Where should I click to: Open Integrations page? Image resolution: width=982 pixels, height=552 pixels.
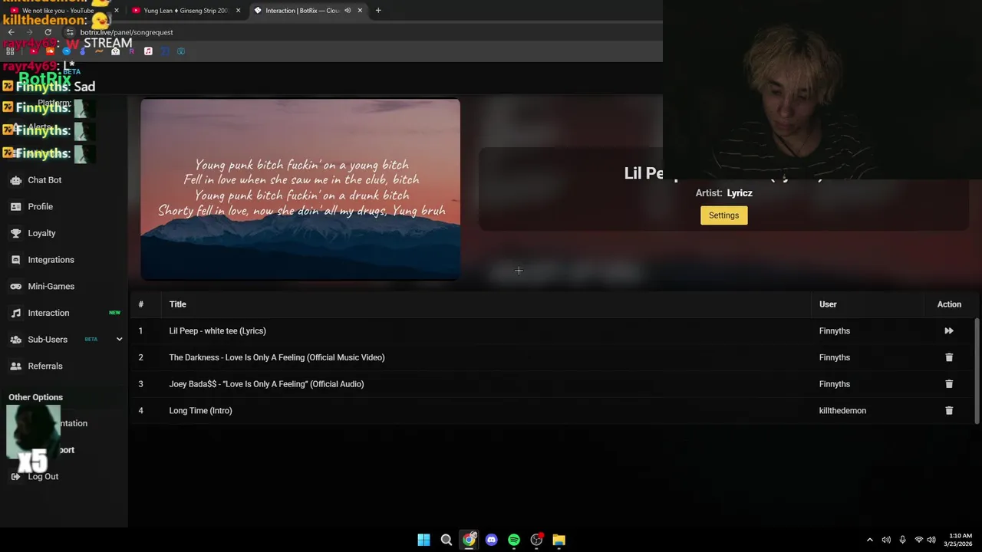coord(51,260)
